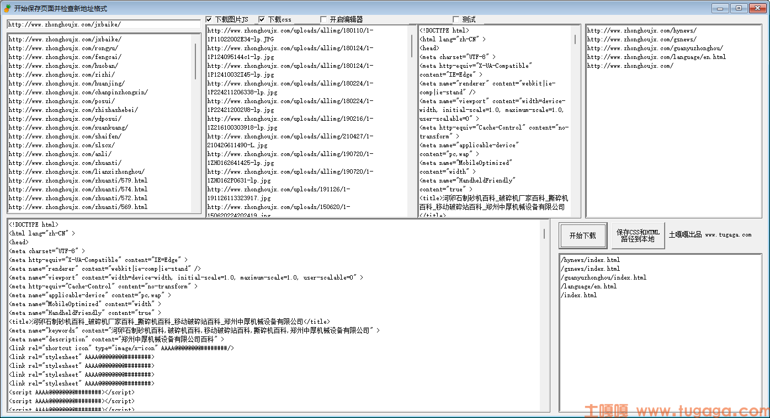Select /gsnews/index.html path entry
This screenshot has height=418, width=770.
tap(590, 269)
